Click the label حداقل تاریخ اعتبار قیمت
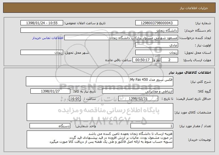Screen dimensions: 219x155 tap(193, 99)
